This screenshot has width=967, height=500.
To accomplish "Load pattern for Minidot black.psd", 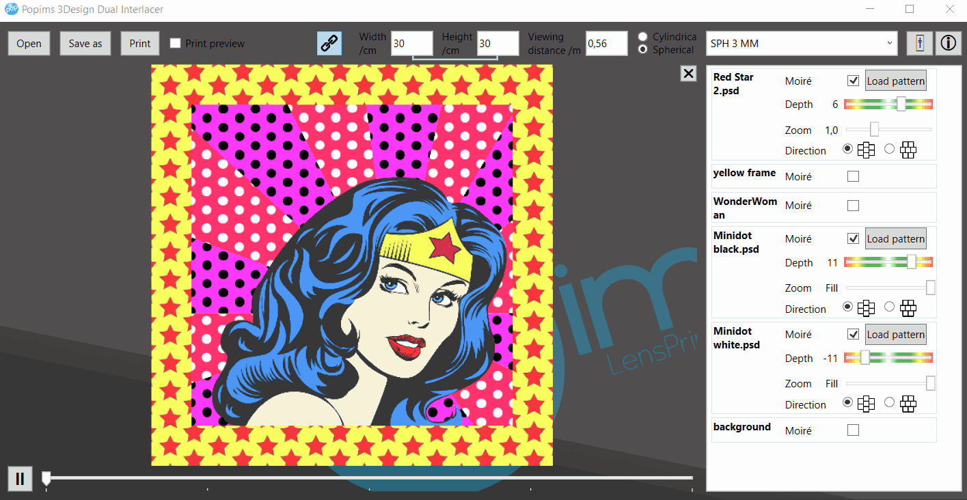I will 895,238.
